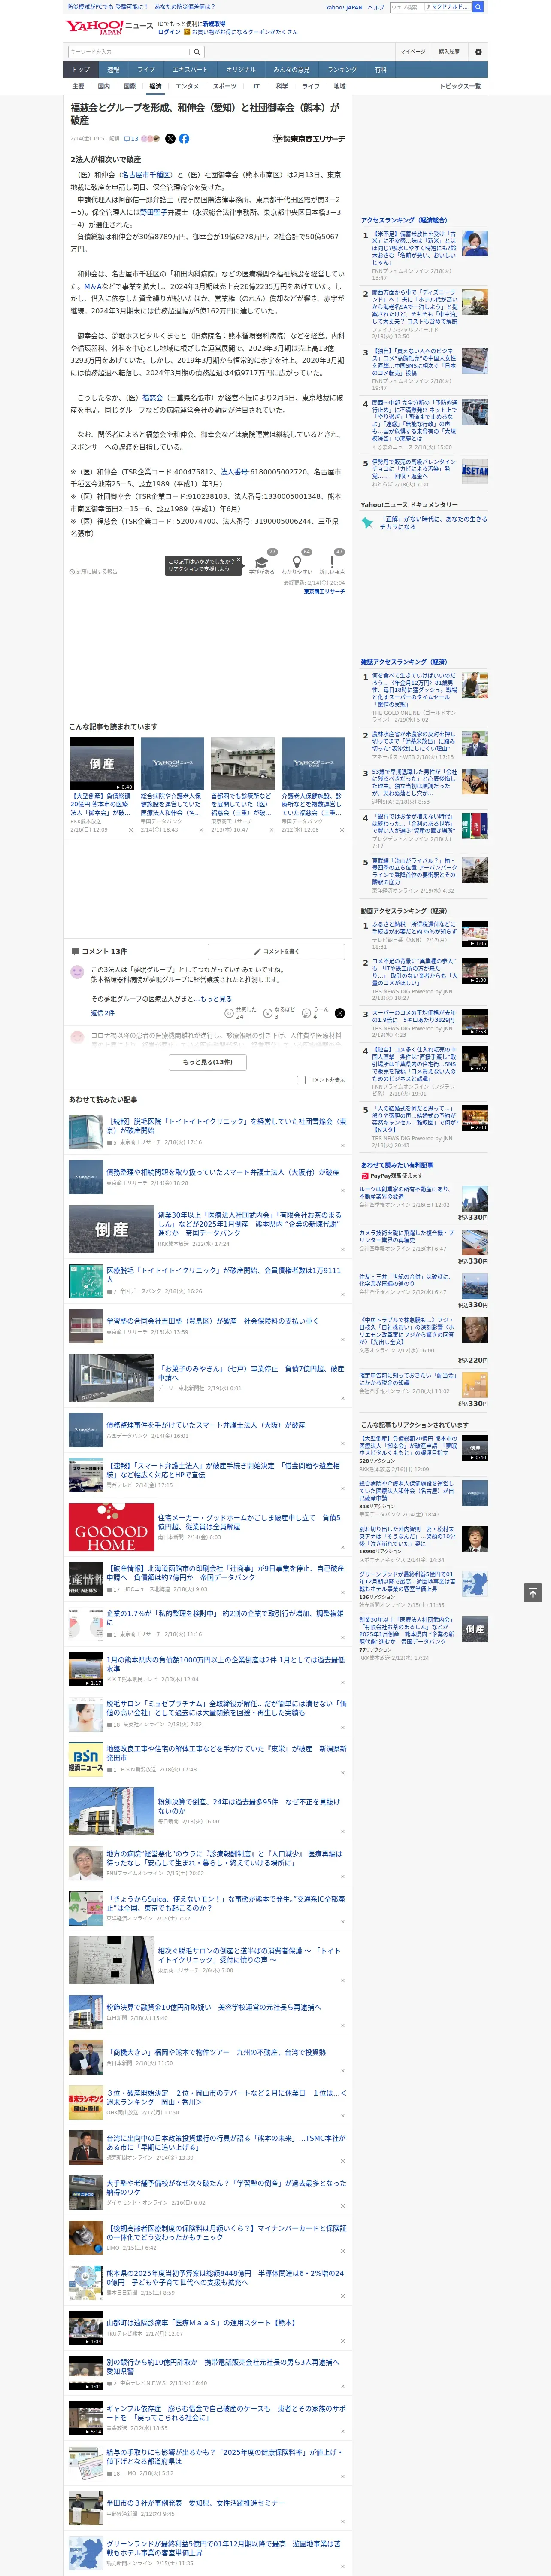Dismiss the 倒産 recommended card with X
551x2576 pixels.
[130, 829]
